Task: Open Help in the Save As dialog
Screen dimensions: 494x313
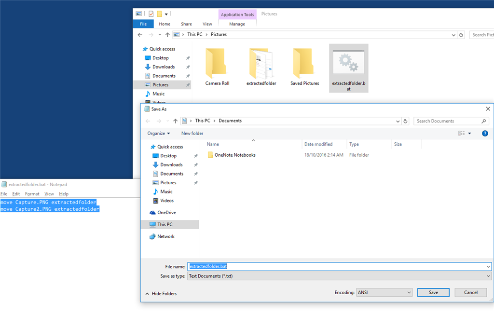Action: tap(485, 133)
